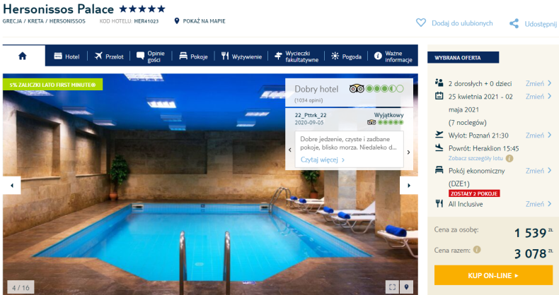Change the Pokój ekonomiczny room selection
The image size is (559, 295).
pos(538,171)
